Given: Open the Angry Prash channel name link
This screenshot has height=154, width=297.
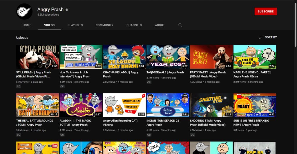Looking at the screenshot, I should tap(50, 10).
